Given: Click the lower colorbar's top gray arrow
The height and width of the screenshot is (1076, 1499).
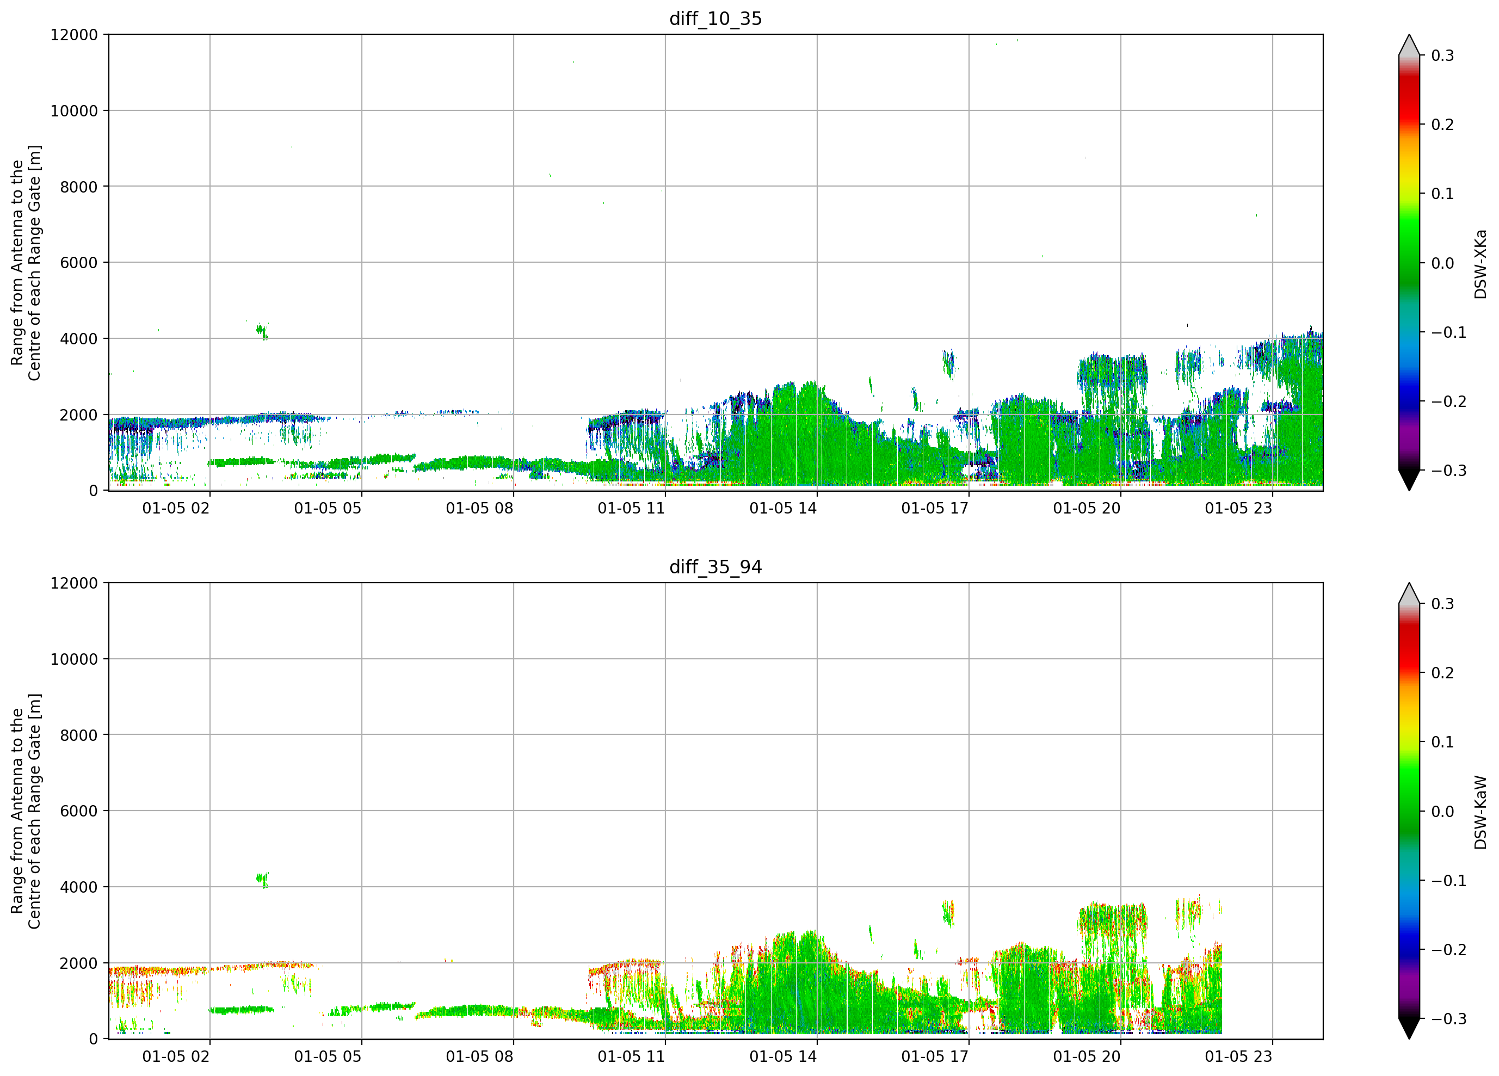Looking at the screenshot, I should (x=1409, y=593).
